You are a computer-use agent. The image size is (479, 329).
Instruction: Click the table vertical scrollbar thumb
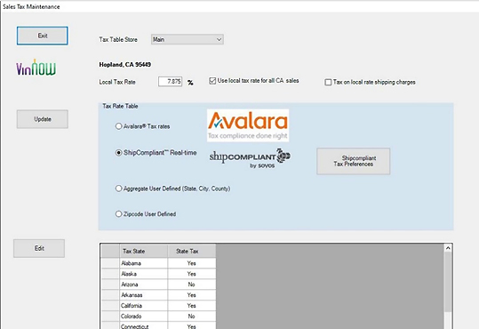448,282
